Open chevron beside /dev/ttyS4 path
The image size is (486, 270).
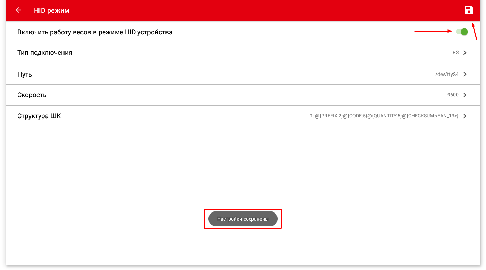(465, 74)
